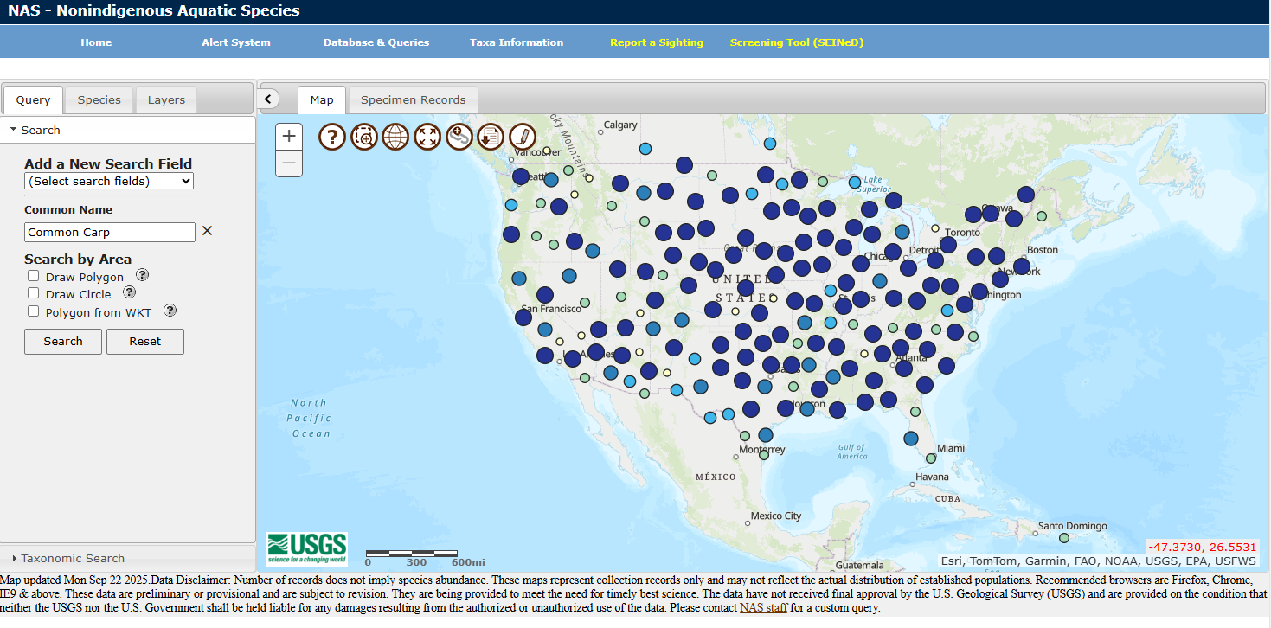Click into the Common Name text field
Viewport: 1271px width, 628px height.
tap(110, 232)
